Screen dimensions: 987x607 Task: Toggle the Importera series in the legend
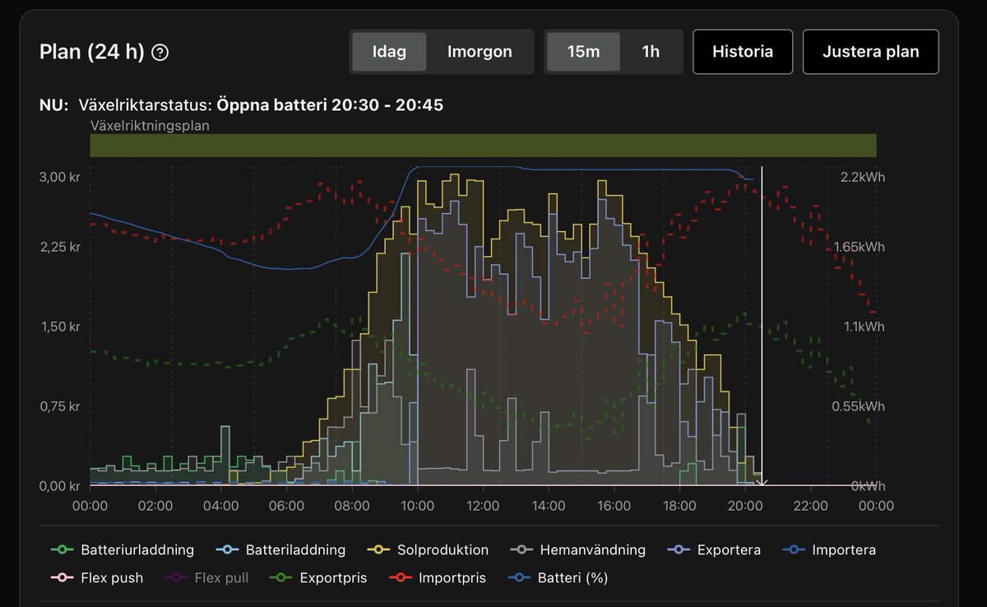(x=828, y=550)
